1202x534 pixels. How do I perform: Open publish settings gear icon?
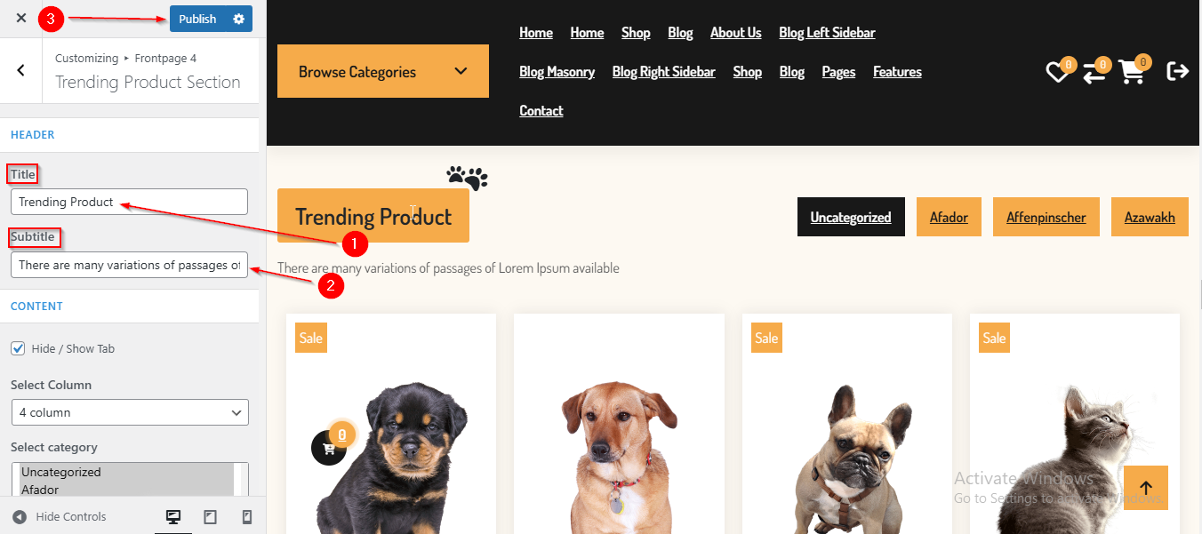[238, 19]
